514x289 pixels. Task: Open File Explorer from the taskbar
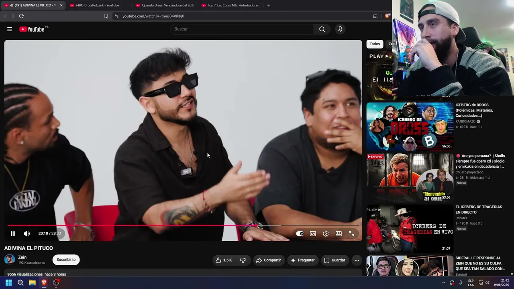coord(33,283)
